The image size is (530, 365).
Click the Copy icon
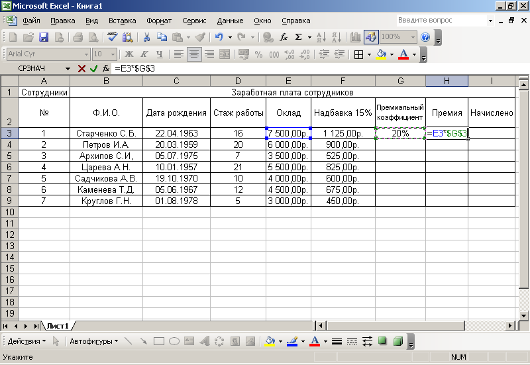[x=162, y=37]
